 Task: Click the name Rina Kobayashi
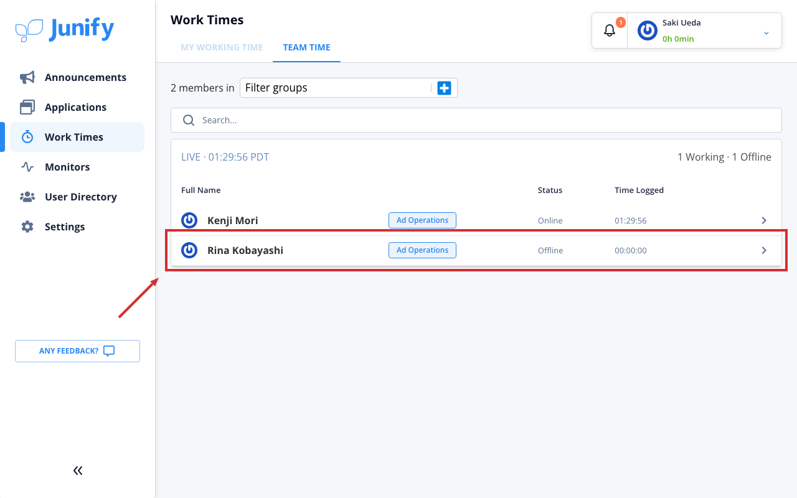245,250
